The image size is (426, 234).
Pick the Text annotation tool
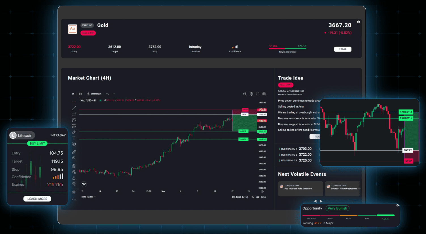74,138
